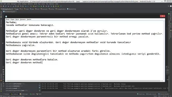Click the 'Merhaba mobilecoder.net' log line

point(88,86)
